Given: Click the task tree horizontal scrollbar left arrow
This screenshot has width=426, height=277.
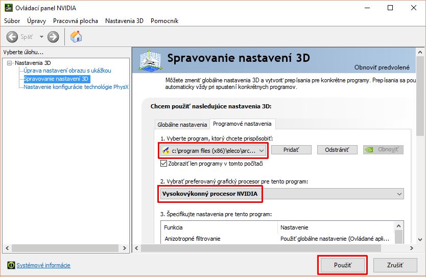Looking at the screenshot, I should coord(7,248).
